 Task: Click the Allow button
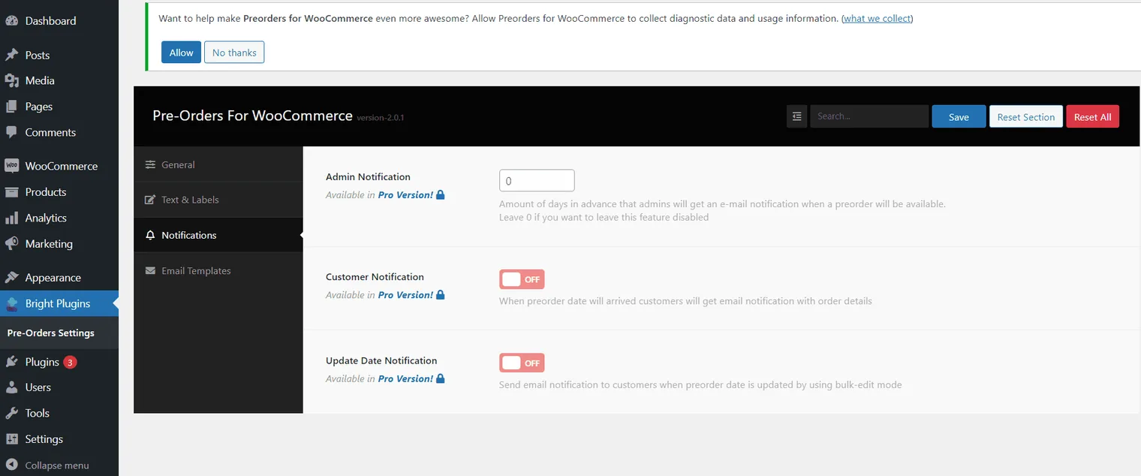point(181,53)
